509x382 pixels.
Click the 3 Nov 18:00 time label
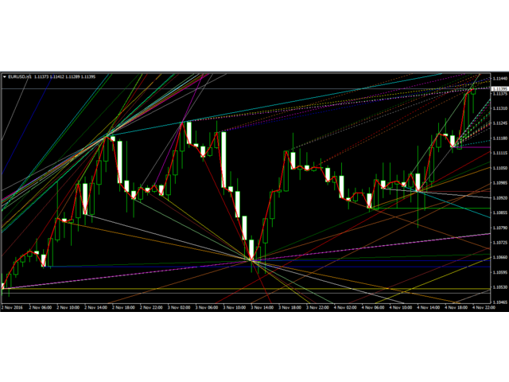click(289, 307)
